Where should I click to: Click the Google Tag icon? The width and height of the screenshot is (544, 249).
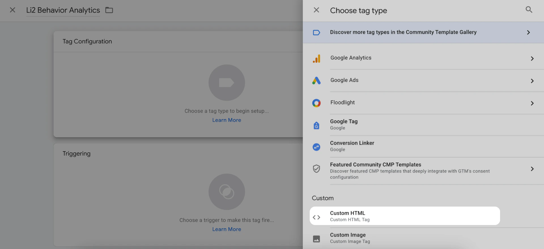[x=316, y=125]
